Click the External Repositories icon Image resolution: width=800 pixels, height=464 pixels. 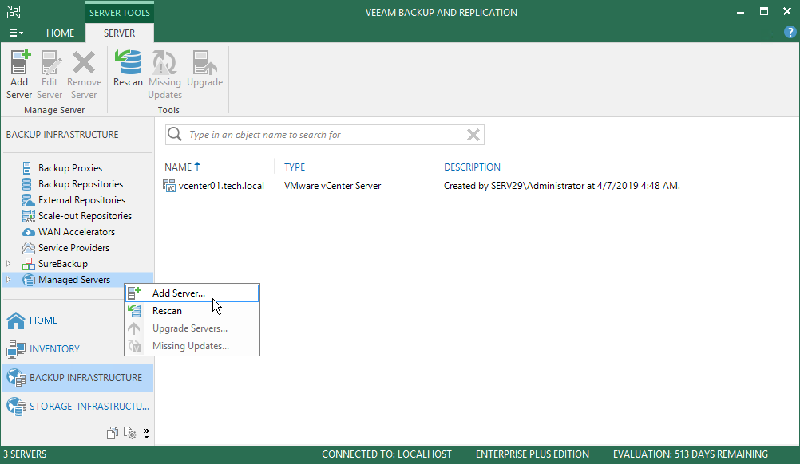click(28, 200)
